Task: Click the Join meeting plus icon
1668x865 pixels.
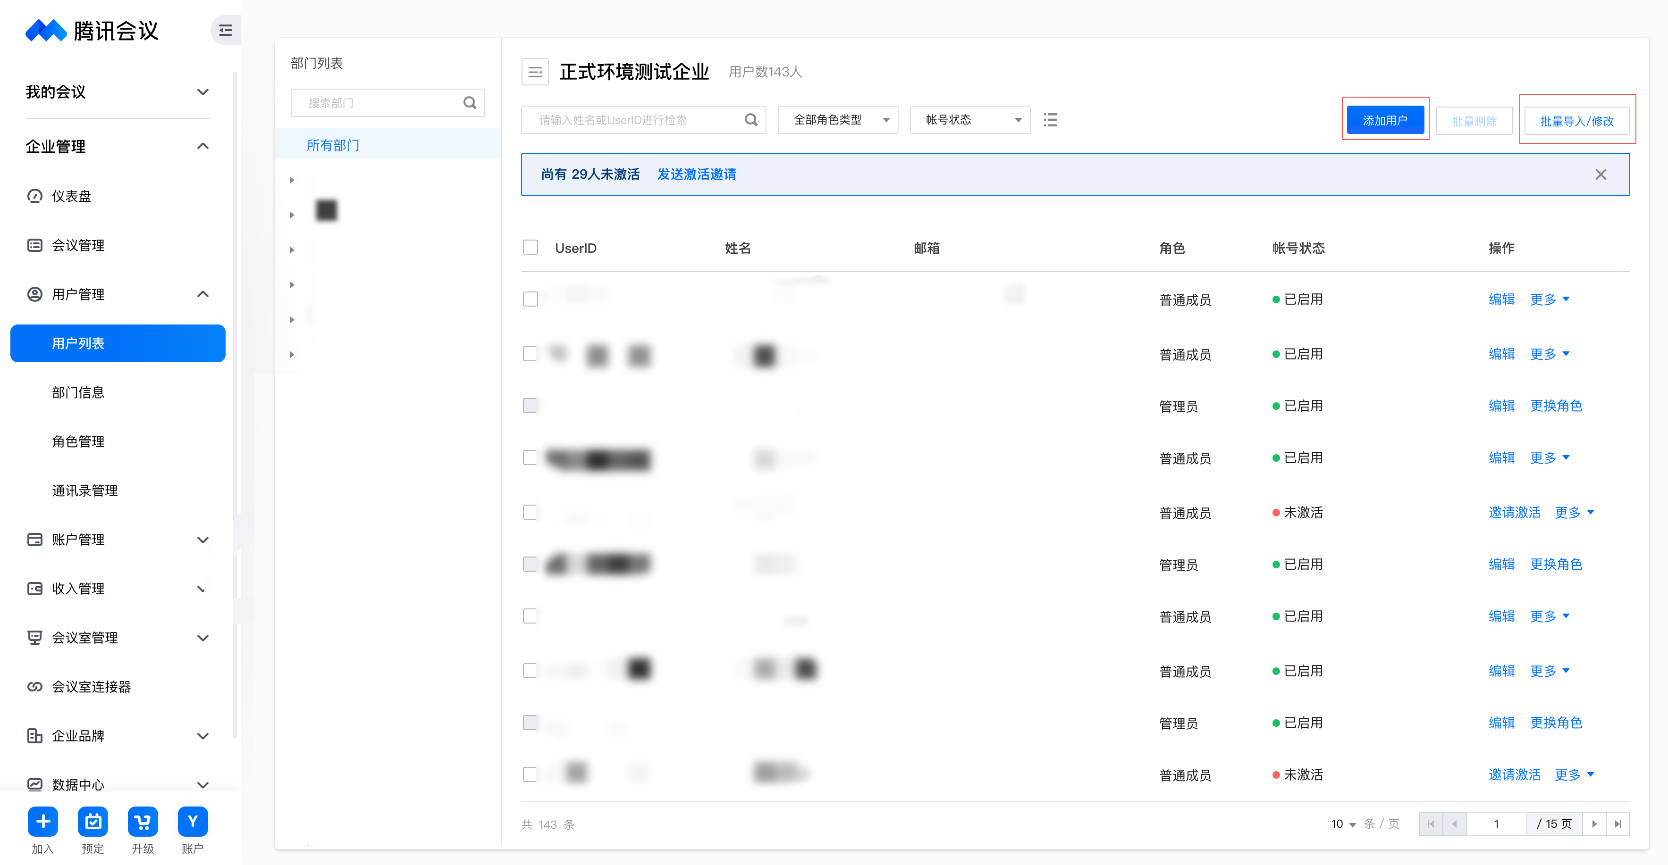Action: (43, 822)
